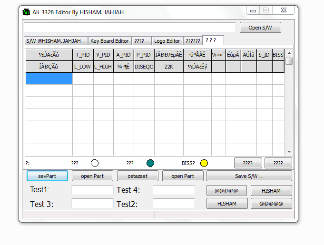Select the active ? ? ? tab
Image resolution: width=324 pixels, height=245 pixels.
coord(213,40)
